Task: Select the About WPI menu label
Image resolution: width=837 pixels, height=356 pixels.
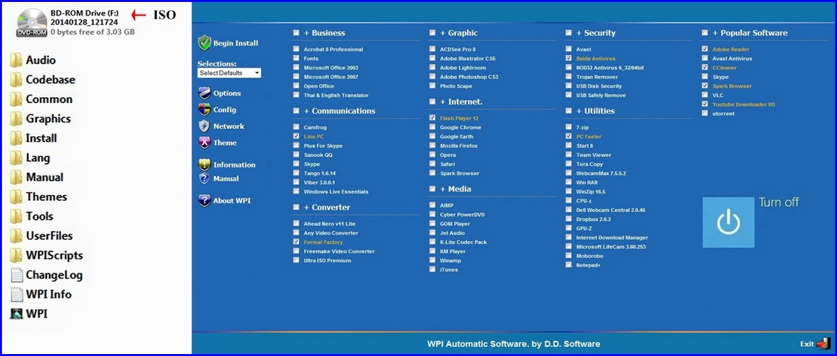Action: (x=232, y=201)
